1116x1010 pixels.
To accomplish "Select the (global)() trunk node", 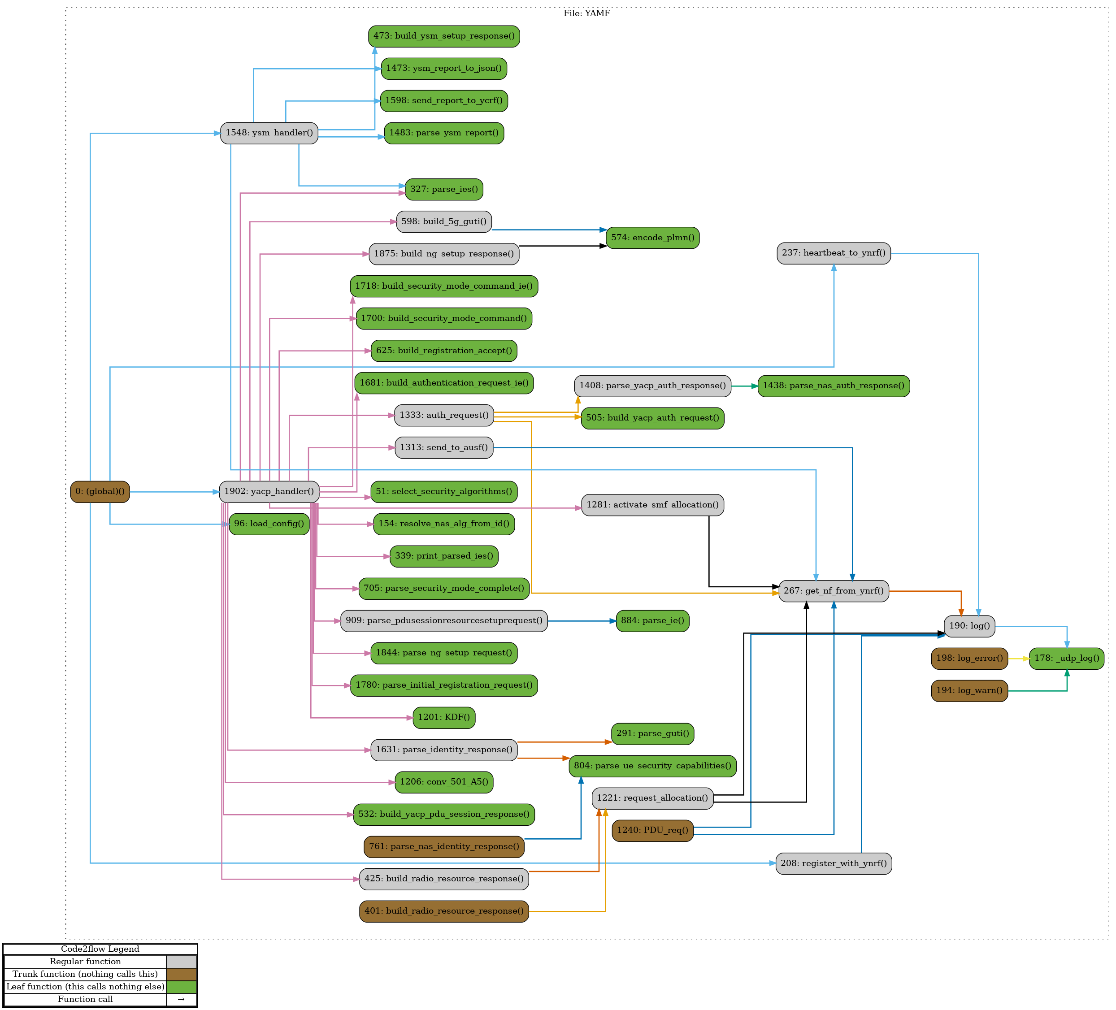I will 100,491.
